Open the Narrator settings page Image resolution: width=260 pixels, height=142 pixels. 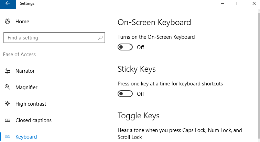pos(25,71)
